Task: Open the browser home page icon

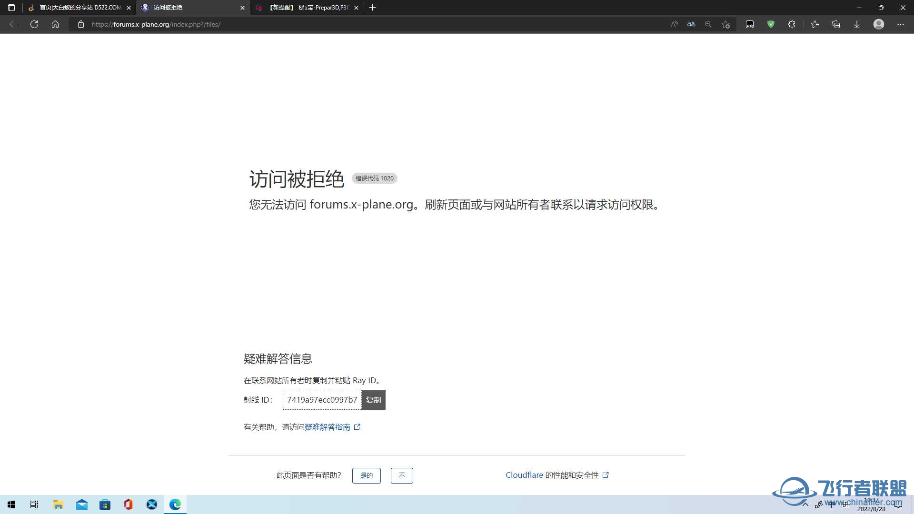Action: 55,24
